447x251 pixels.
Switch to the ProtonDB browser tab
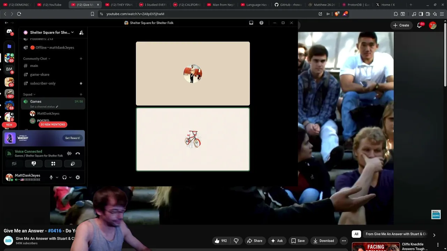(356, 5)
